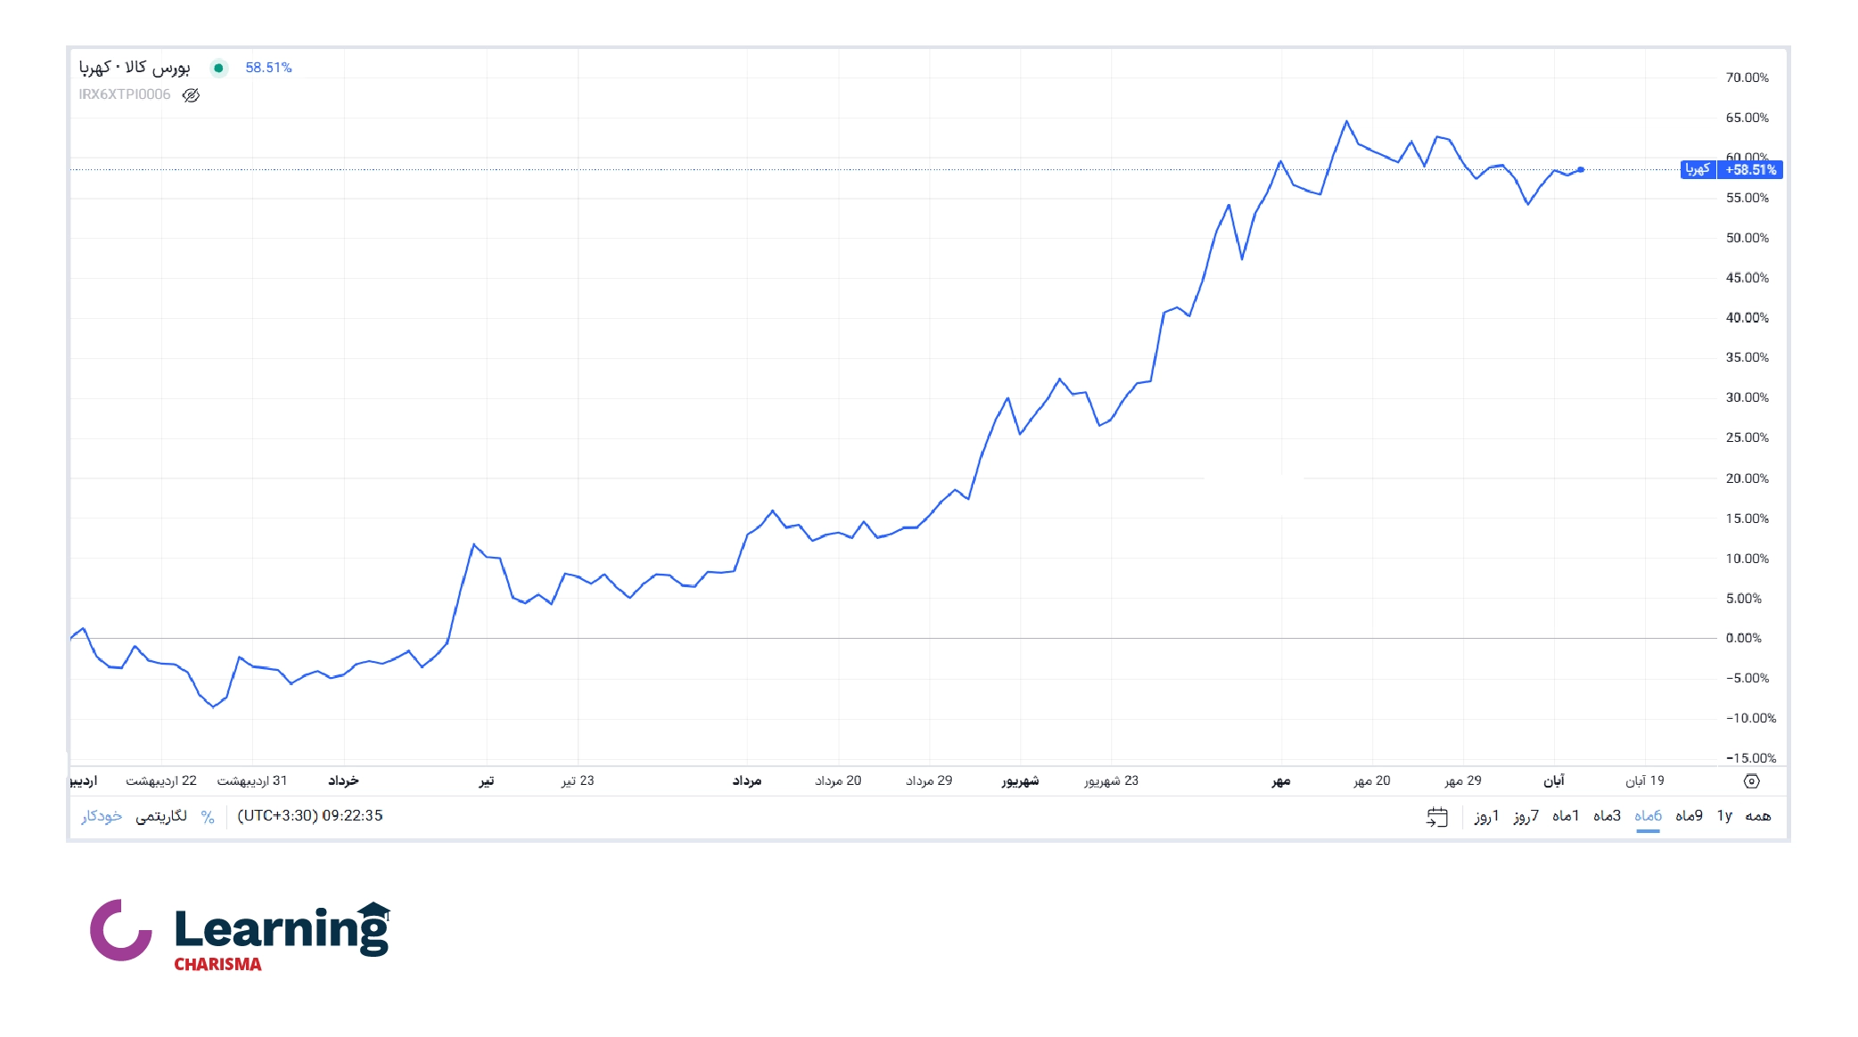Toggle the خودکار auto scale
1858x1037 pixels.
coord(102,817)
